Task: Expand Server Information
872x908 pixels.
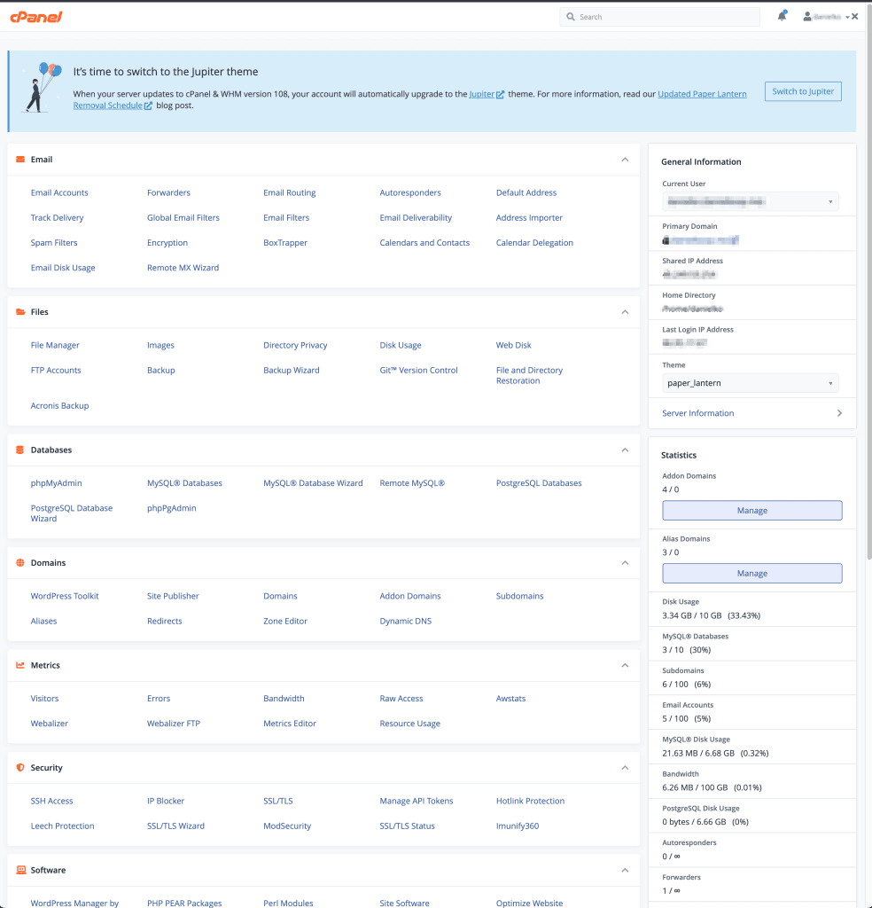Action: [x=751, y=413]
